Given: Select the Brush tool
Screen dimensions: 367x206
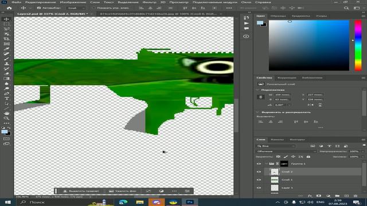Looking at the screenshot, I should 6,58.
